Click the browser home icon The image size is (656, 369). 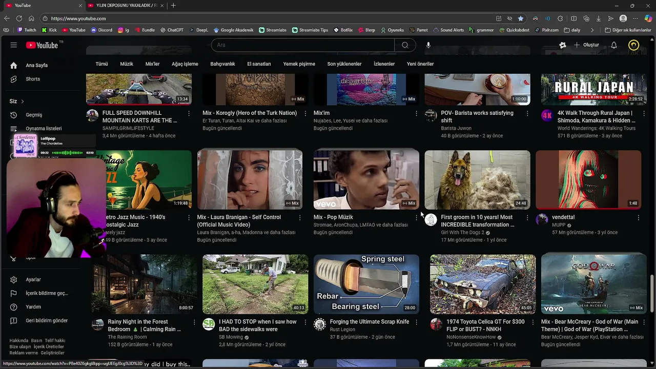click(31, 18)
